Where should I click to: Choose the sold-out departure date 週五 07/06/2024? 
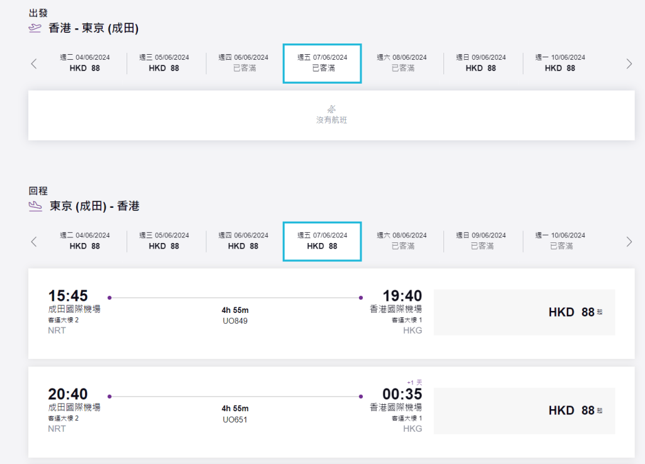[x=322, y=63]
